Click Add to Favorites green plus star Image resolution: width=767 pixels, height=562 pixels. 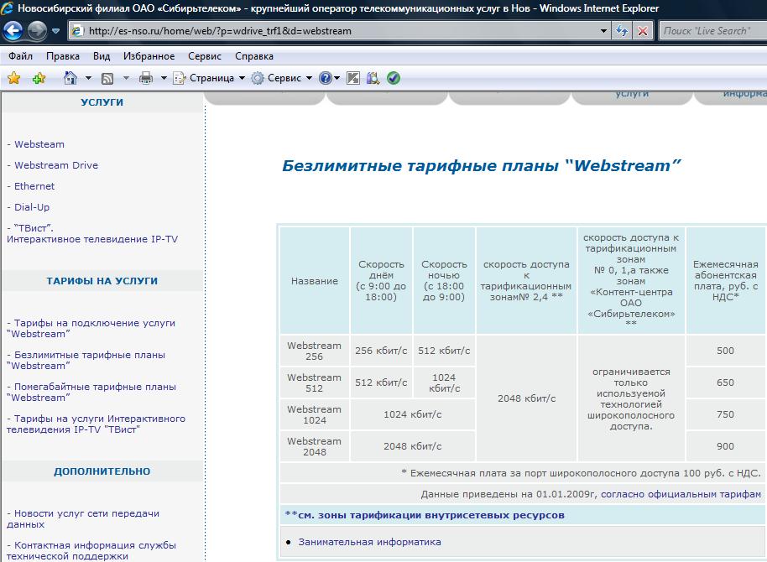[39, 78]
